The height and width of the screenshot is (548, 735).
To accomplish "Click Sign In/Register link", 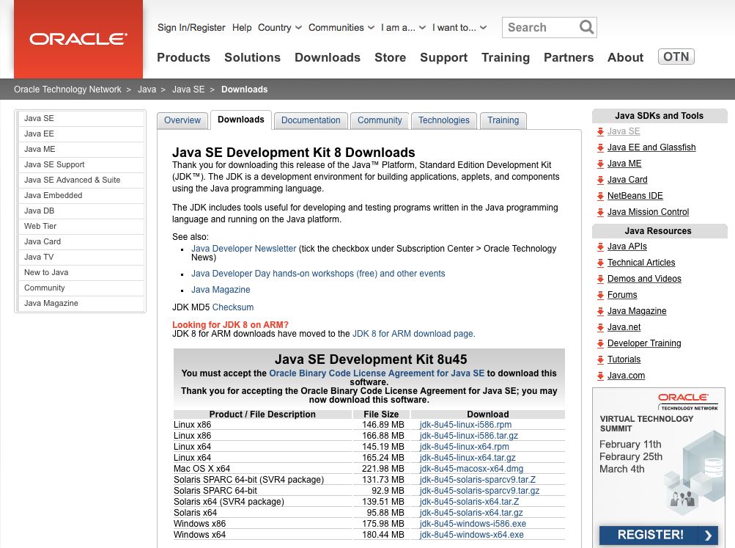I will click(x=191, y=28).
